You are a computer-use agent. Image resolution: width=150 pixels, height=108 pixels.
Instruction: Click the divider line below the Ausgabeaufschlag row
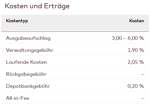(75, 44)
